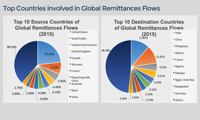This screenshot has width=200, height=120.
Task: Select the Top 10 Destination Countries chart title
Action: pyautogui.click(x=149, y=28)
